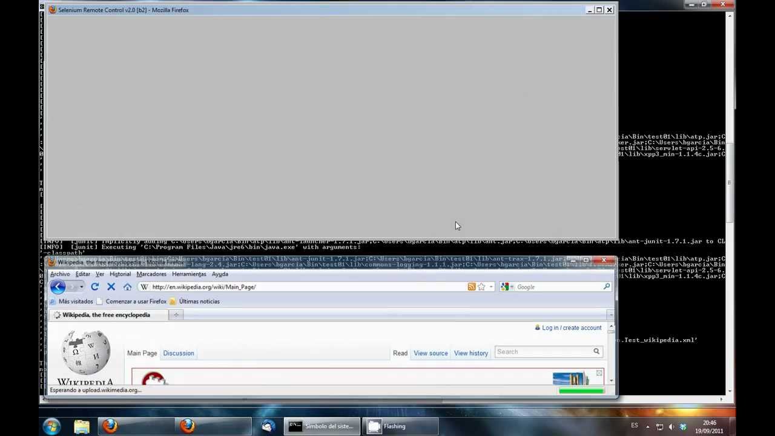Screen dimensions: 775x436
Task: Switch to the second Firefox taskbar button
Action: (x=213, y=426)
